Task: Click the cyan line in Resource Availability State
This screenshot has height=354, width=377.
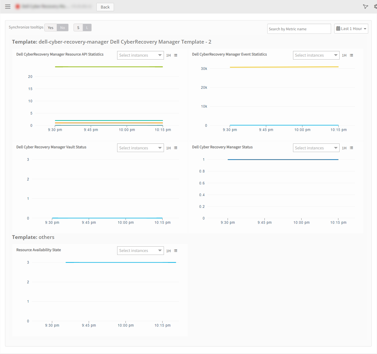Action: (121, 262)
